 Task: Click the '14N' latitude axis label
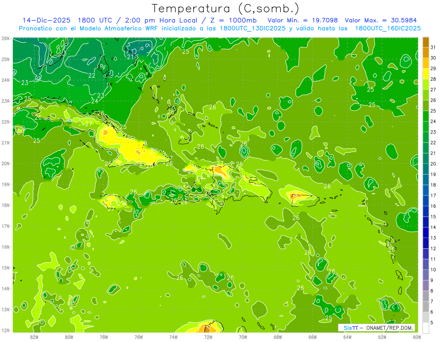coord(5,289)
